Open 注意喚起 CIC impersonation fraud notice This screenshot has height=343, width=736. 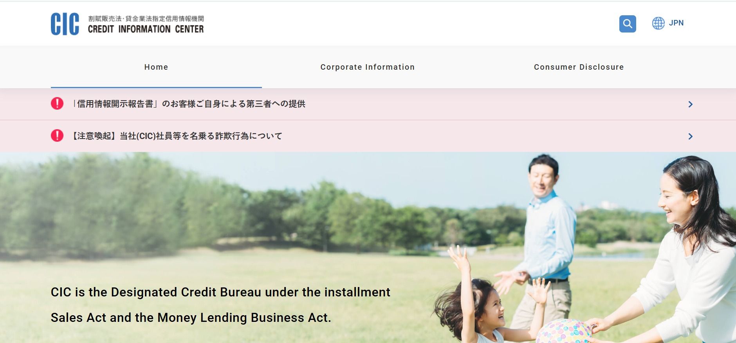coord(177,136)
